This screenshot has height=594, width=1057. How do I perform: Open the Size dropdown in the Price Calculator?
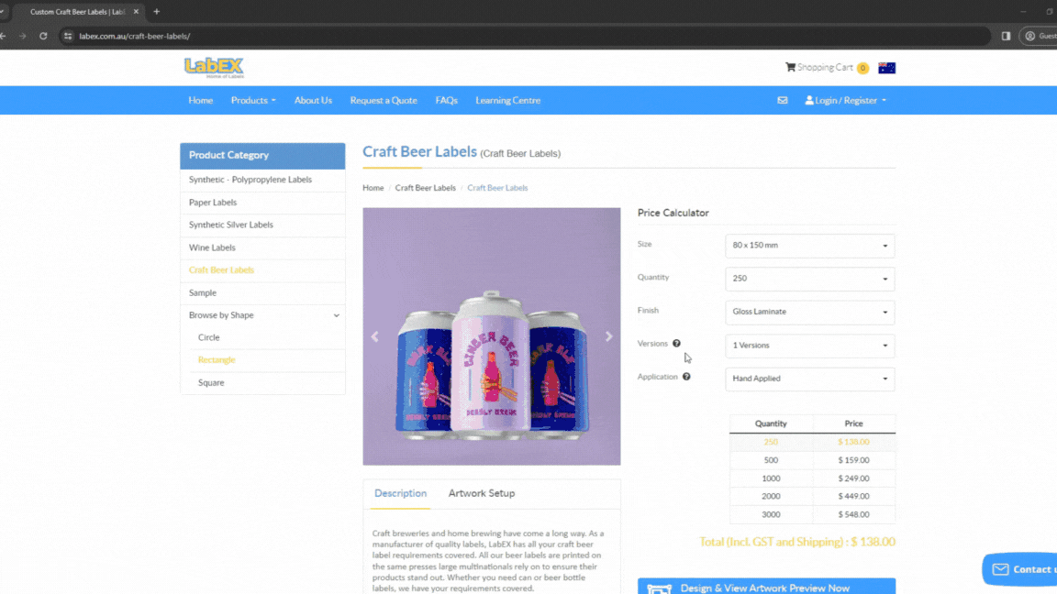click(x=809, y=246)
